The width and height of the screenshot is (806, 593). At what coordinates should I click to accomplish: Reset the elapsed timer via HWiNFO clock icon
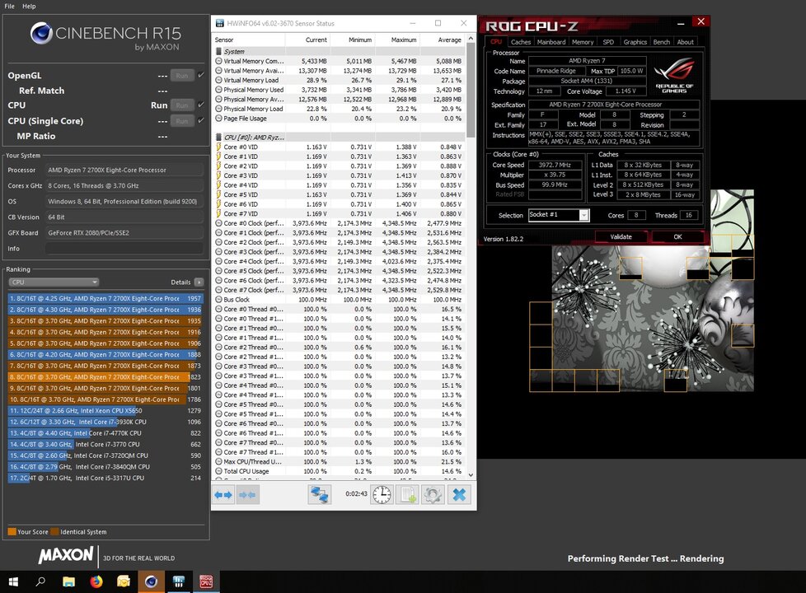coord(382,495)
